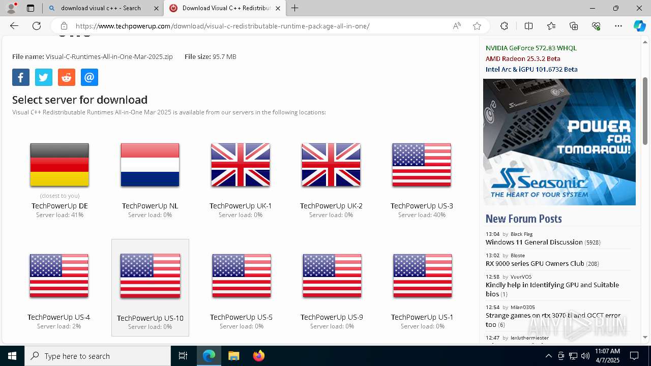Pick the TechPowerUp UK-1 server flag
The image size is (651, 366).
[241, 165]
